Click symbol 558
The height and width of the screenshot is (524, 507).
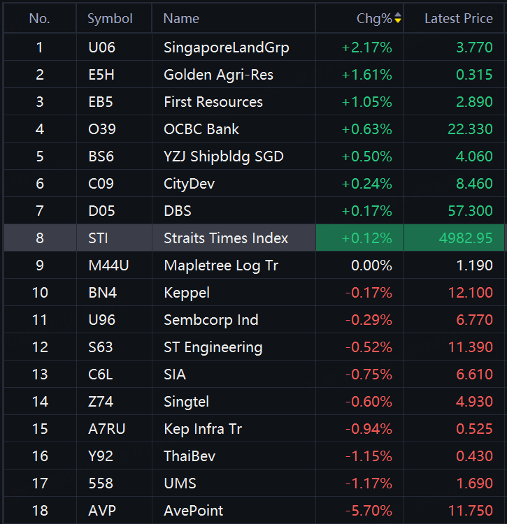pyautogui.click(x=101, y=484)
